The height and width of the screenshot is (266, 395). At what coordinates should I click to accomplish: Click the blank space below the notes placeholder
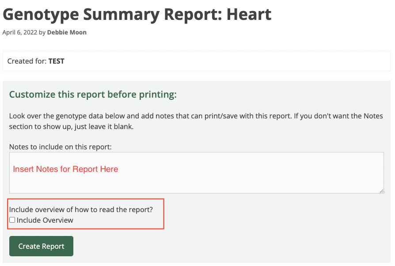point(197,184)
